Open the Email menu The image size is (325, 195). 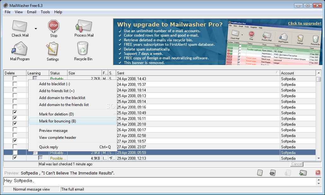click(x=32, y=12)
